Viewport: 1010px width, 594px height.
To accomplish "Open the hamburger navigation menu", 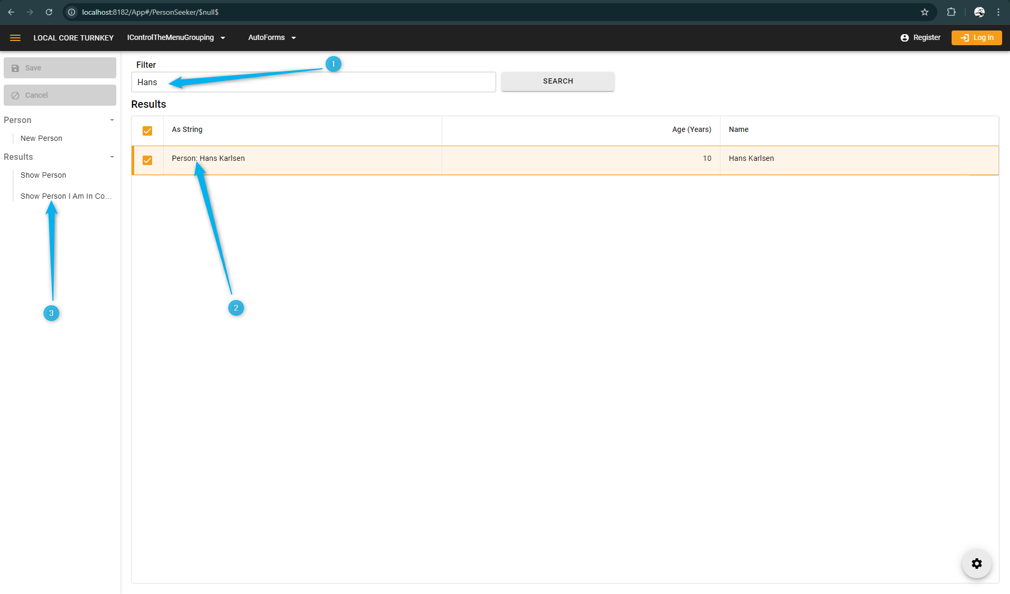I will (15, 38).
